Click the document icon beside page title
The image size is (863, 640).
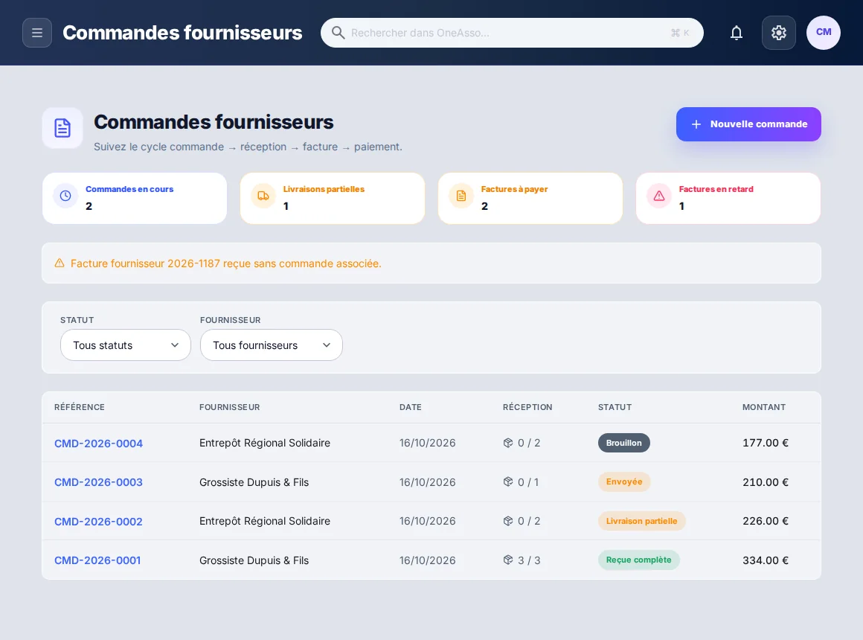pos(62,128)
